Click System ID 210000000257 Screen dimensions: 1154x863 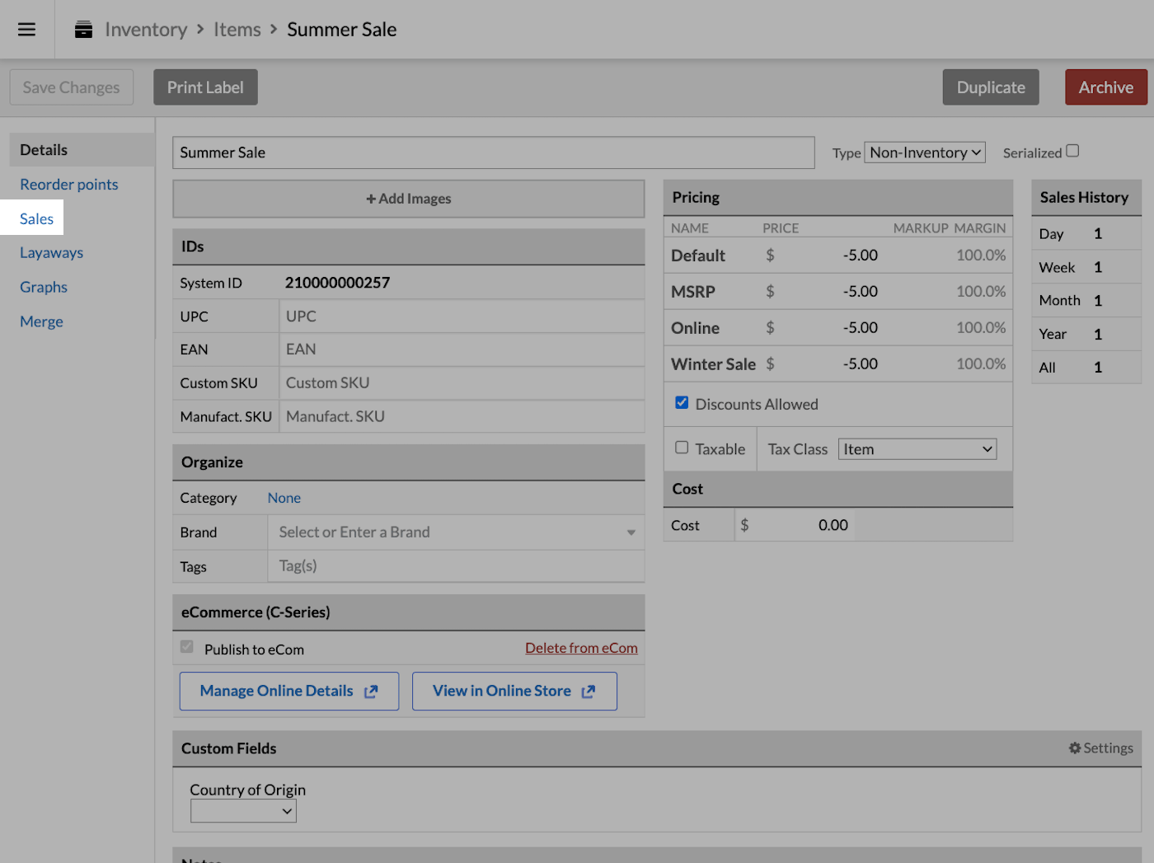point(337,283)
